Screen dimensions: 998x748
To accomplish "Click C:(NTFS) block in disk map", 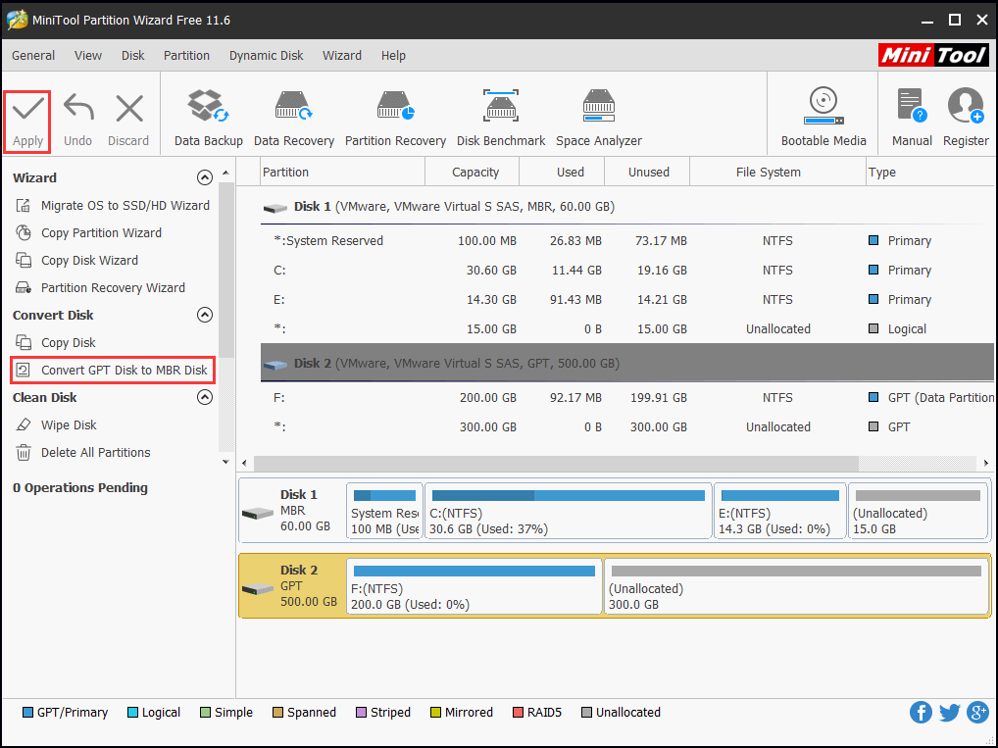I will point(568,511).
